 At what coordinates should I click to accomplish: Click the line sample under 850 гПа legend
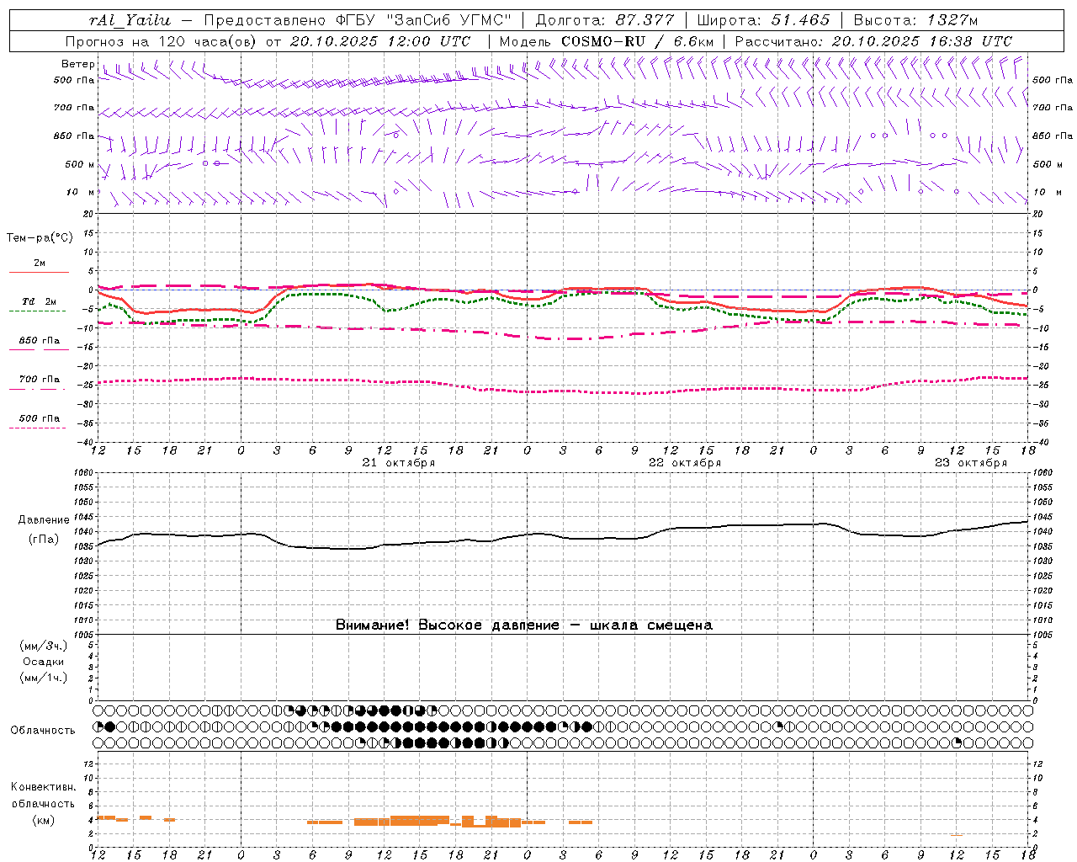coord(39,349)
